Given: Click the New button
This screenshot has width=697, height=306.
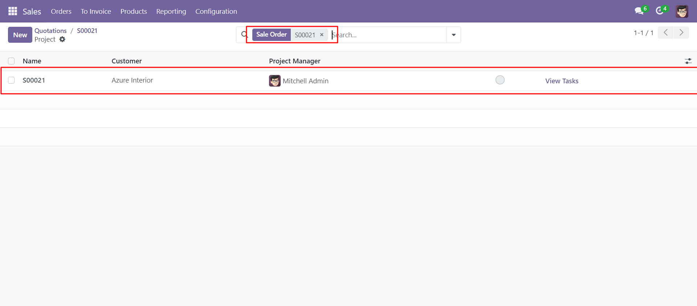Looking at the screenshot, I should [20, 35].
